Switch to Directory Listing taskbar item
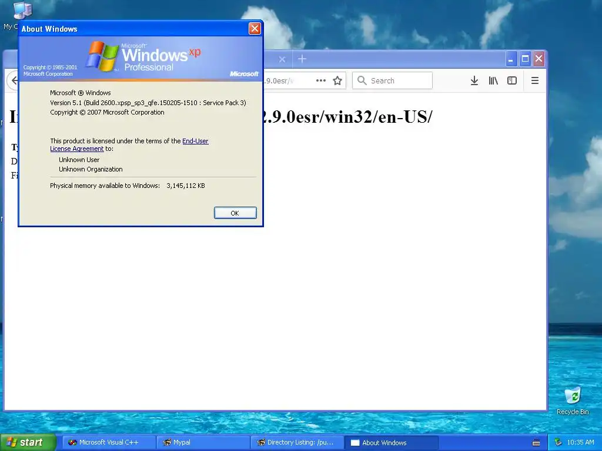 click(297, 442)
